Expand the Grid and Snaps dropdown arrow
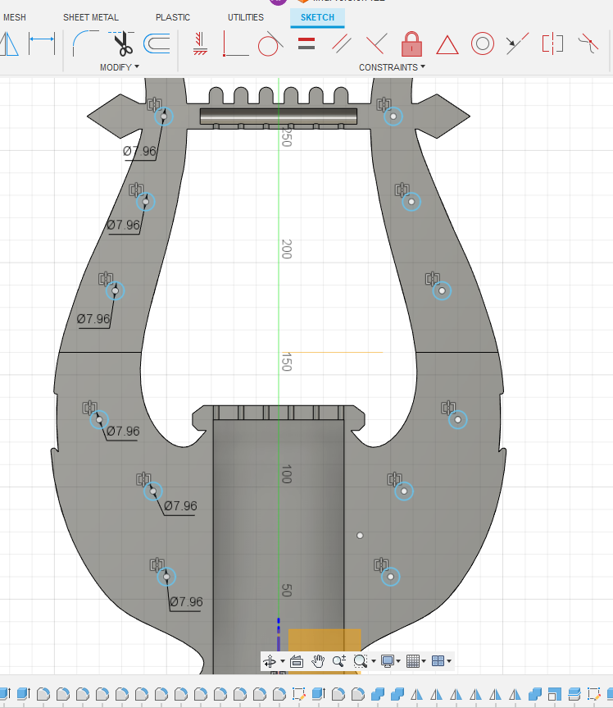Screen dimensions: 613x708 pyautogui.click(x=424, y=661)
